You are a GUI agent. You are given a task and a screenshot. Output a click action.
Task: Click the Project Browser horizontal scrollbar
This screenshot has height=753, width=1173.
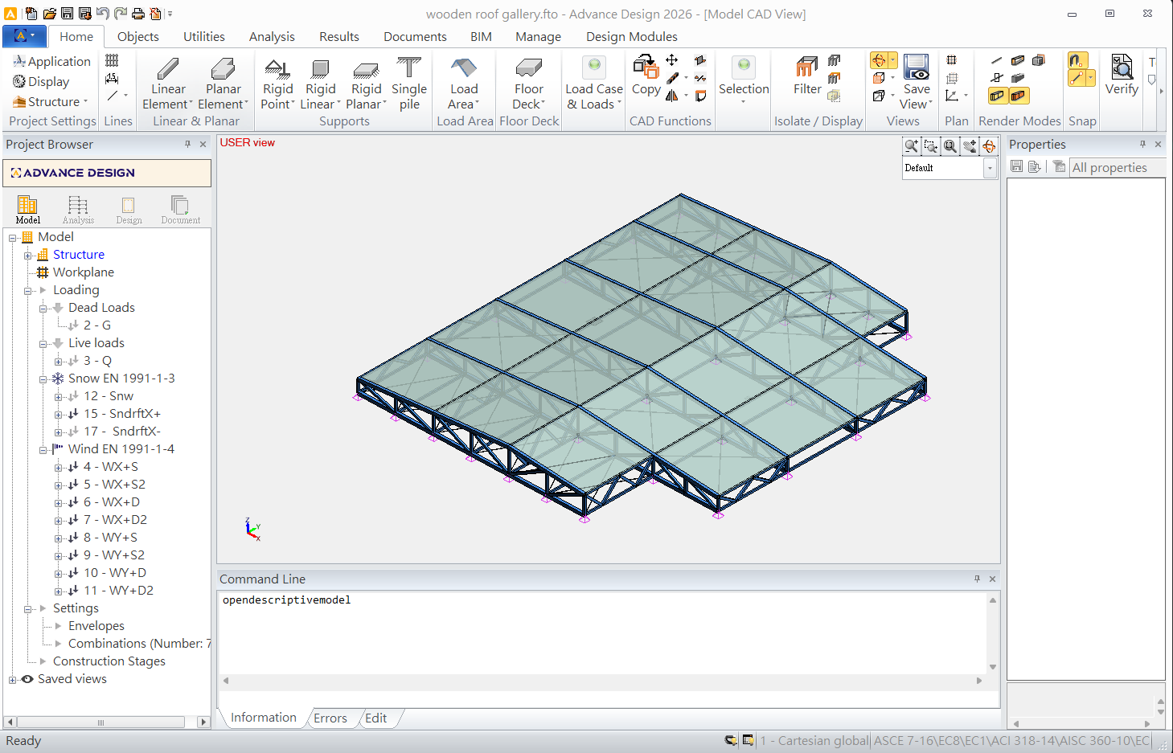[x=100, y=722]
